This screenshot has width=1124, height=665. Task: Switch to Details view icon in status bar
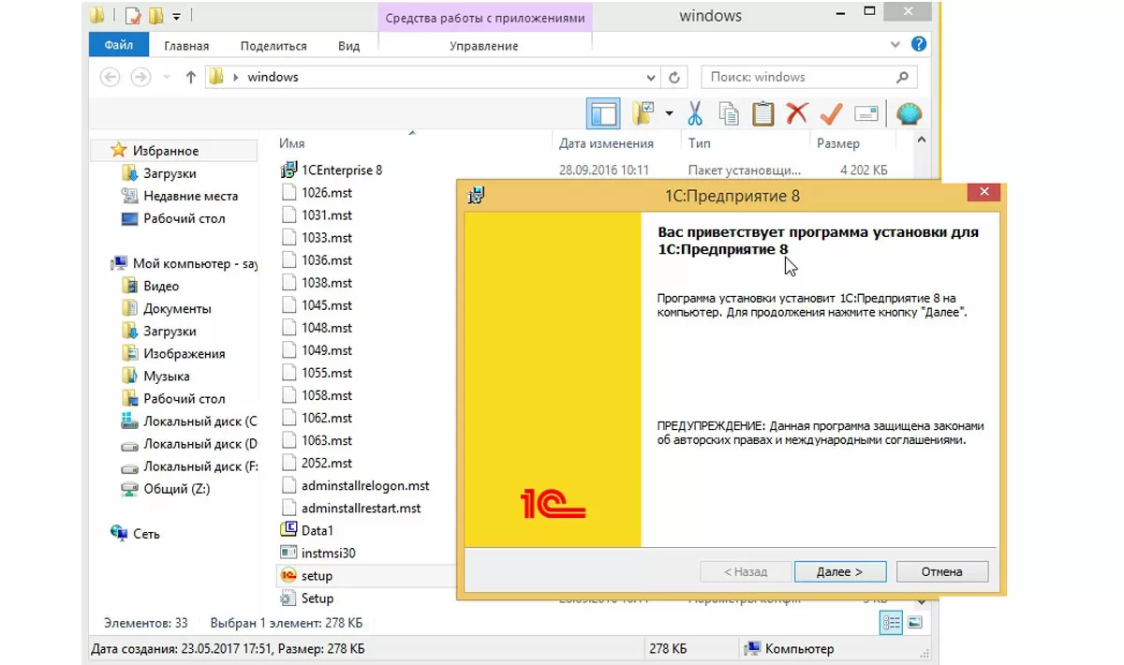(891, 623)
